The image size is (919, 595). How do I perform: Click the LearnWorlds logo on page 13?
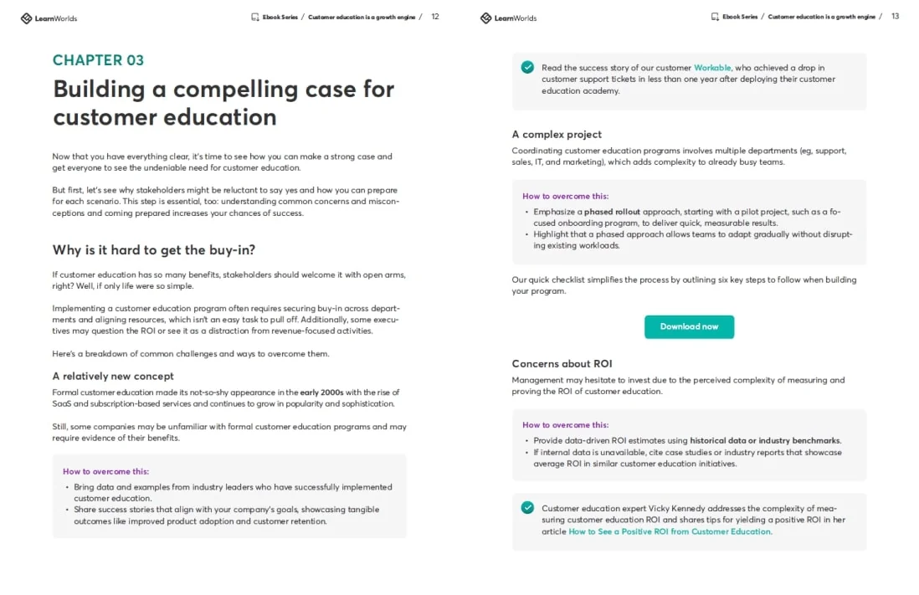point(508,18)
